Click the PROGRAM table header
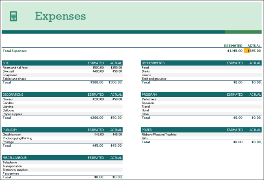The width and height of the screenshot is (264, 180). coord(201,94)
